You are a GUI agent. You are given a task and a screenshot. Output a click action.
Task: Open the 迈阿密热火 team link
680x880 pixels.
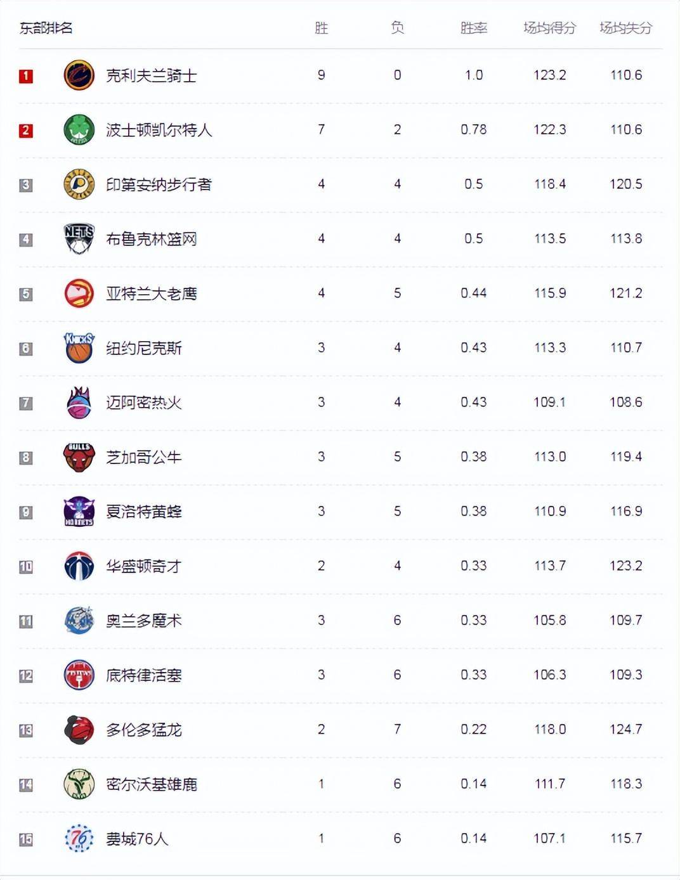144,403
